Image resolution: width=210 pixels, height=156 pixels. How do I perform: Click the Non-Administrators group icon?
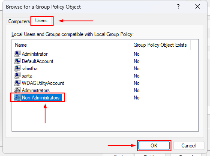coord(18,98)
